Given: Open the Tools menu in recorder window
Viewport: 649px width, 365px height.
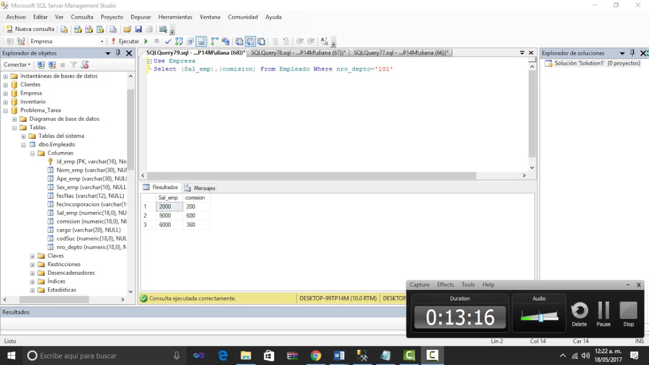Looking at the screenshot, I should (468, 284).
